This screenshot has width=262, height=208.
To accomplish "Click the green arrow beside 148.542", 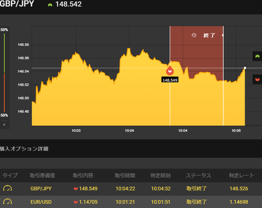I will [x=50, y=5].
